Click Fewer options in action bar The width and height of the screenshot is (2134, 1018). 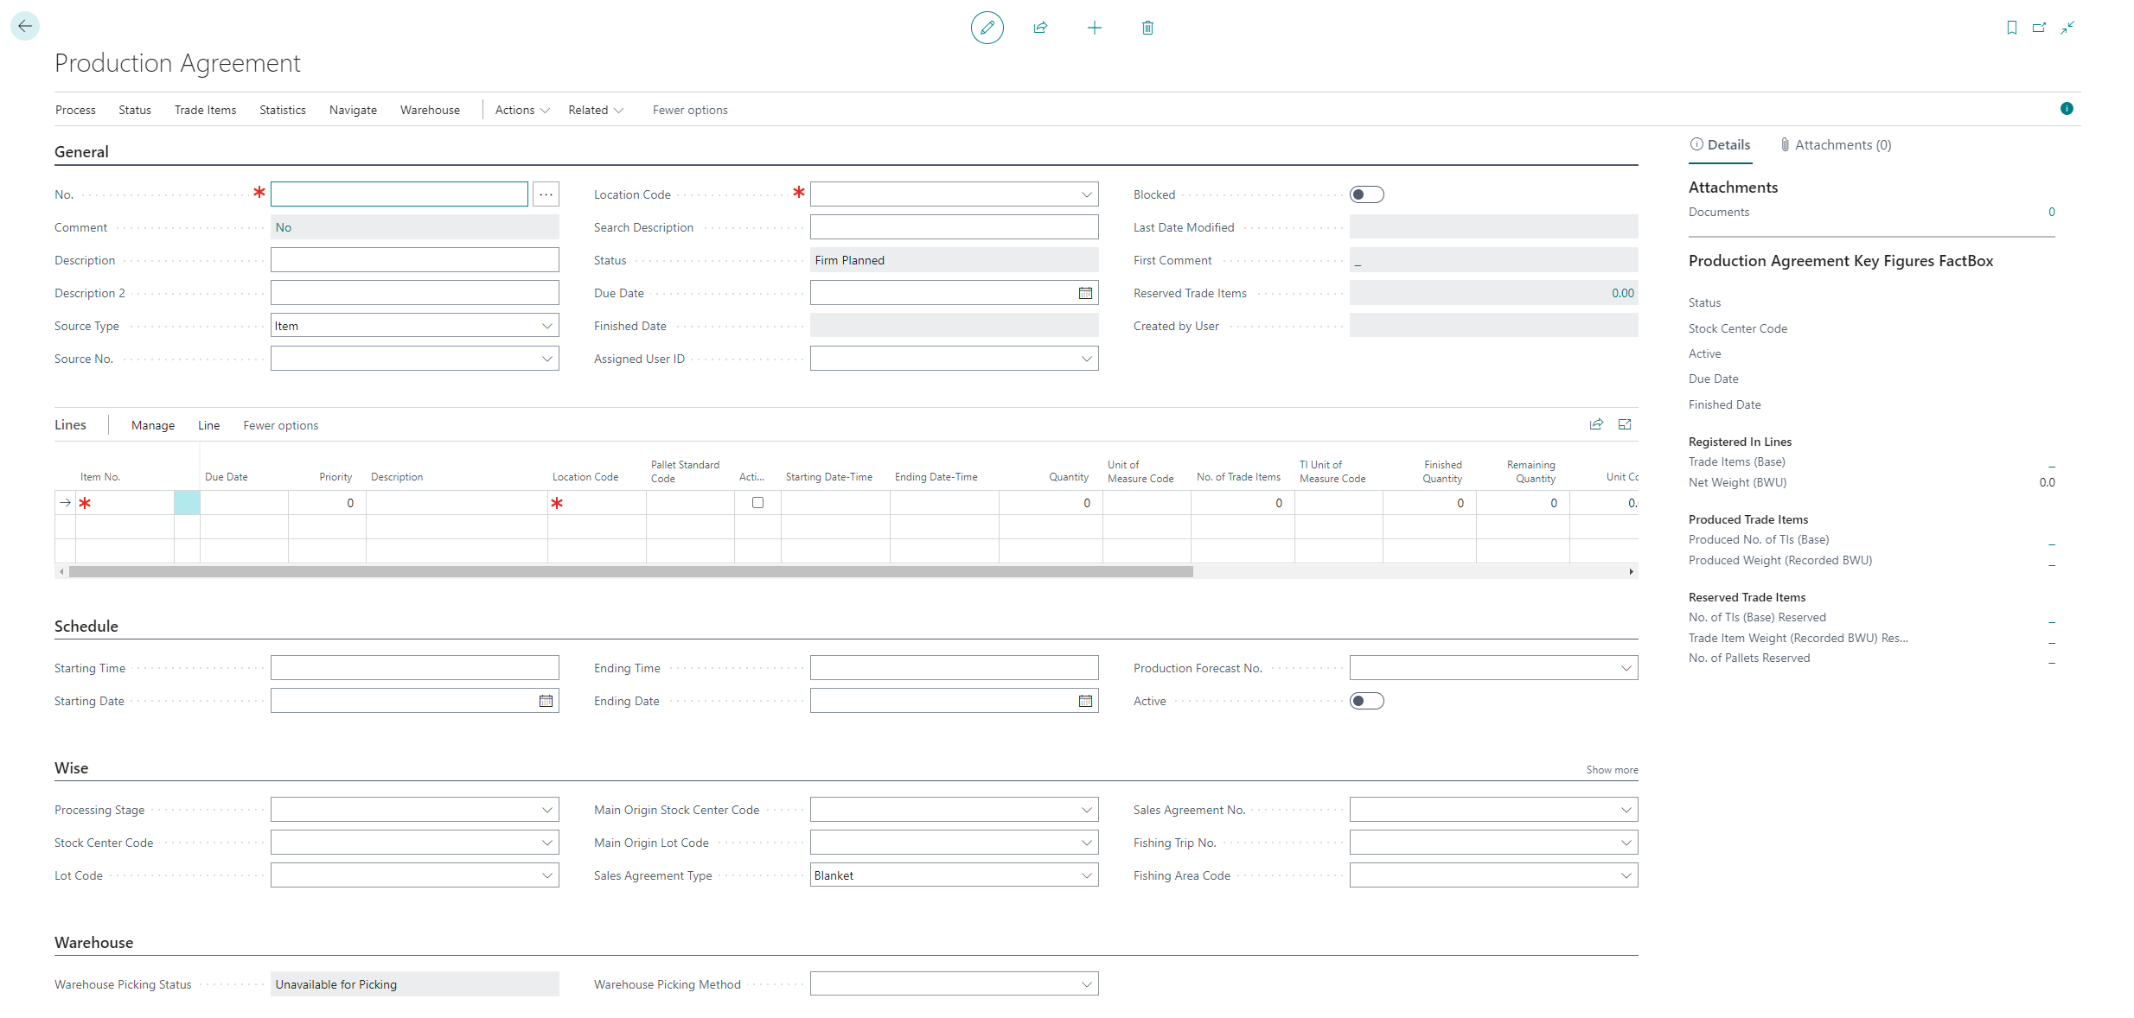click(x=689, y=110)
